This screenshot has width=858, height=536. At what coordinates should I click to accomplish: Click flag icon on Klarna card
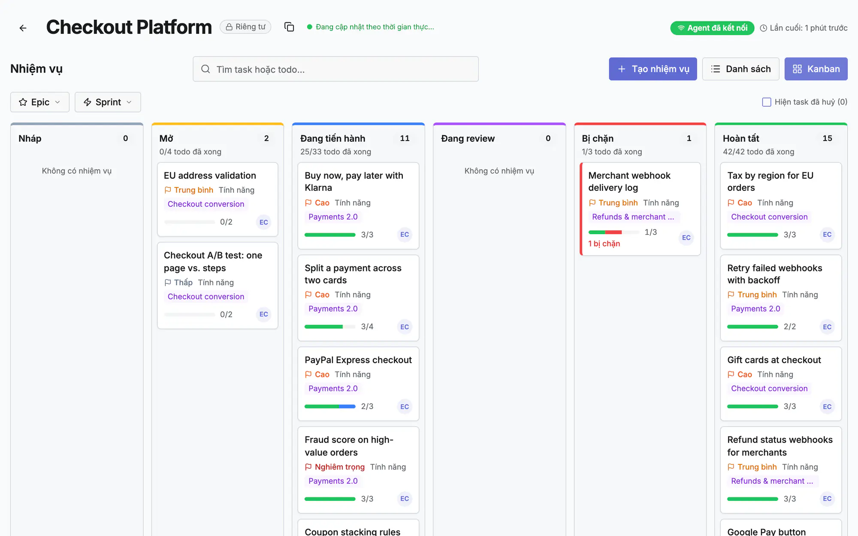coord(308,203)
